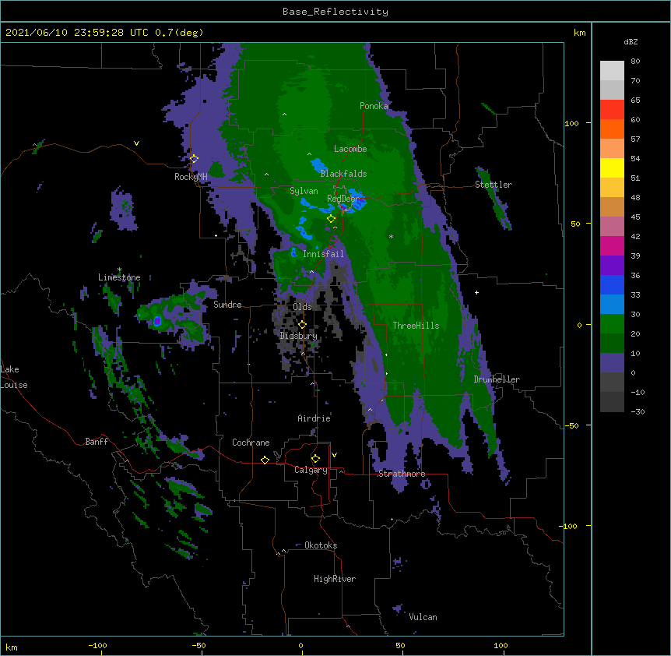Pick the blue 36-33 dBZ legend swatch

(612, 284)
